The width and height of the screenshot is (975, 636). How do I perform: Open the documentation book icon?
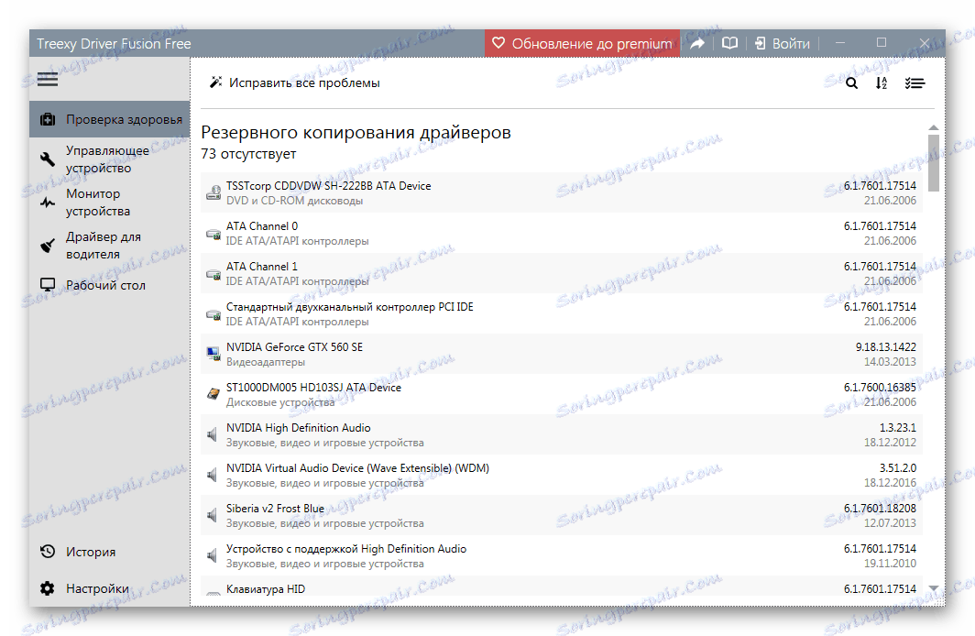click(729, 42)
